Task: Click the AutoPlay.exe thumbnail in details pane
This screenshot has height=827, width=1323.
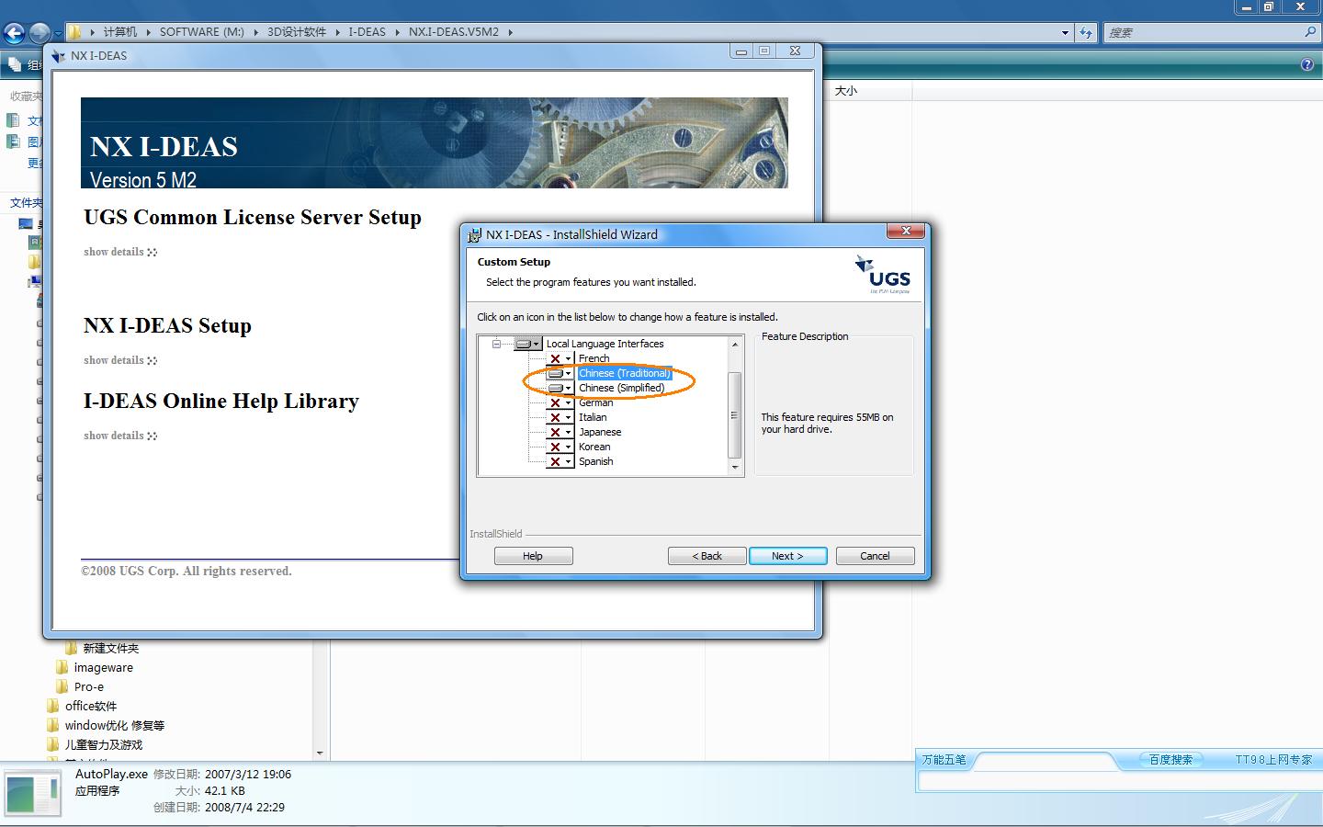Action: coord(32,795)
